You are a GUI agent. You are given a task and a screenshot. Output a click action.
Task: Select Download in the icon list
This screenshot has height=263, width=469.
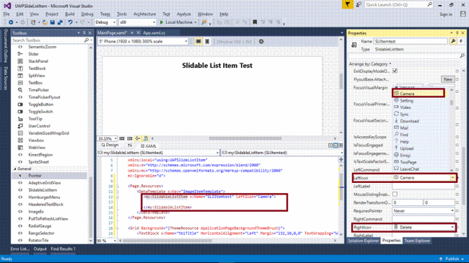(409, 121)
